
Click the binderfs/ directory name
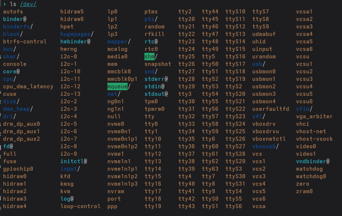pyautogui.click(x=18, y=27)
